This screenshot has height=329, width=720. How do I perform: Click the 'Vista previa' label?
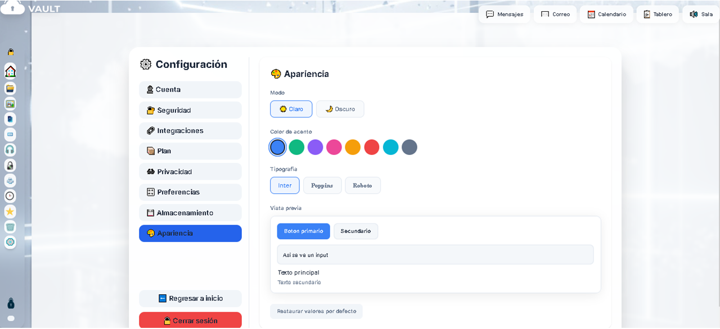pos(286,208)
